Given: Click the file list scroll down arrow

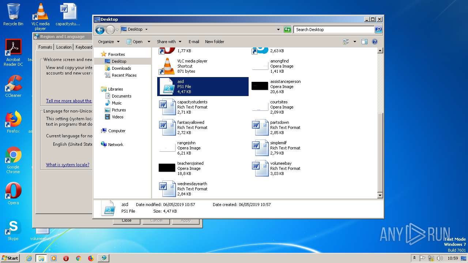Looking at the screenshot, I should (380, 195).
